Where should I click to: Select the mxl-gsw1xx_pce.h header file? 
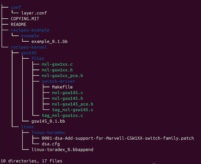(x=62, y=76)
